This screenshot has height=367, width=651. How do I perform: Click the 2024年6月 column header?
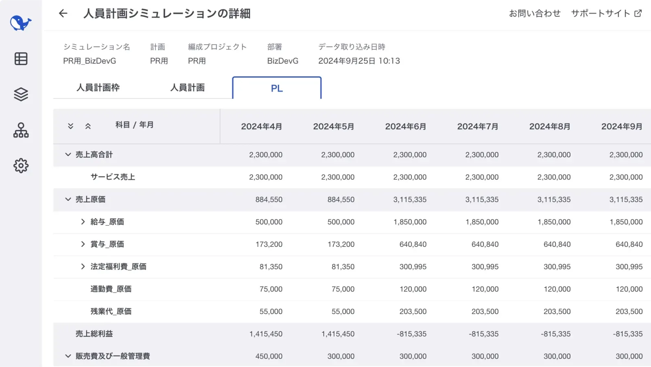click(406, 127)
